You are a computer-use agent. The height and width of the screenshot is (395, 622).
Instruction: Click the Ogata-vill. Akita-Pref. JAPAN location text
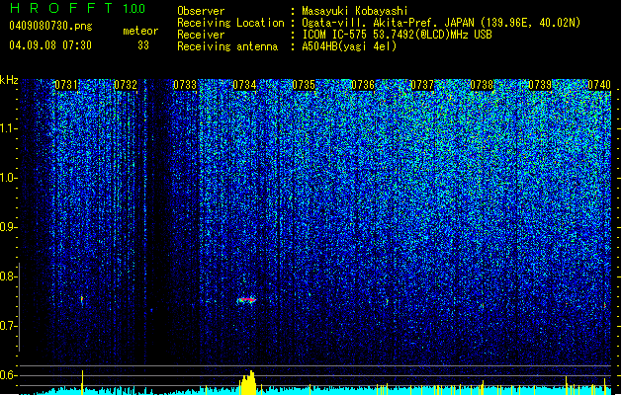441,23
